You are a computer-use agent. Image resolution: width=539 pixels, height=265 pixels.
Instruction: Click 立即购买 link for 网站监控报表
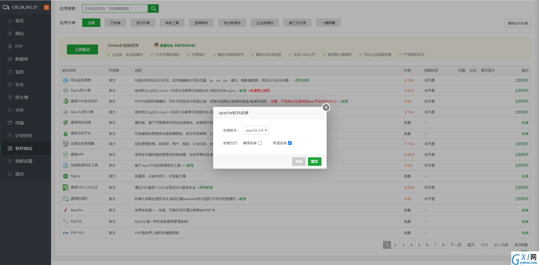pos(522,80)
